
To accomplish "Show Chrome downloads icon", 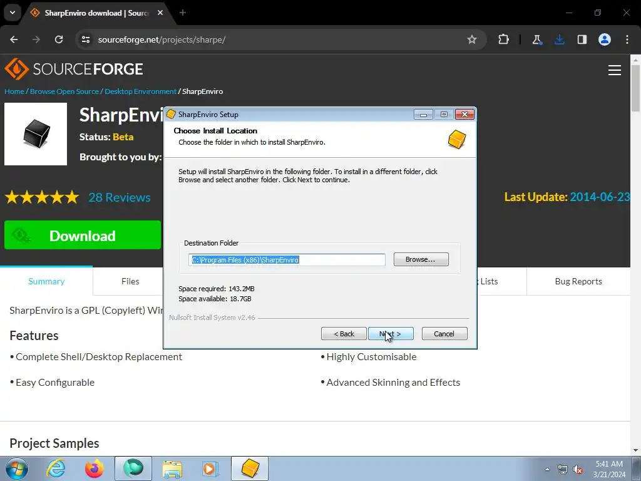I will [559, 39].
